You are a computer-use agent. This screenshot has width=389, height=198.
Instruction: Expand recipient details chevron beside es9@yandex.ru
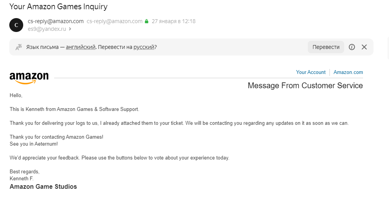coord(70,29)
